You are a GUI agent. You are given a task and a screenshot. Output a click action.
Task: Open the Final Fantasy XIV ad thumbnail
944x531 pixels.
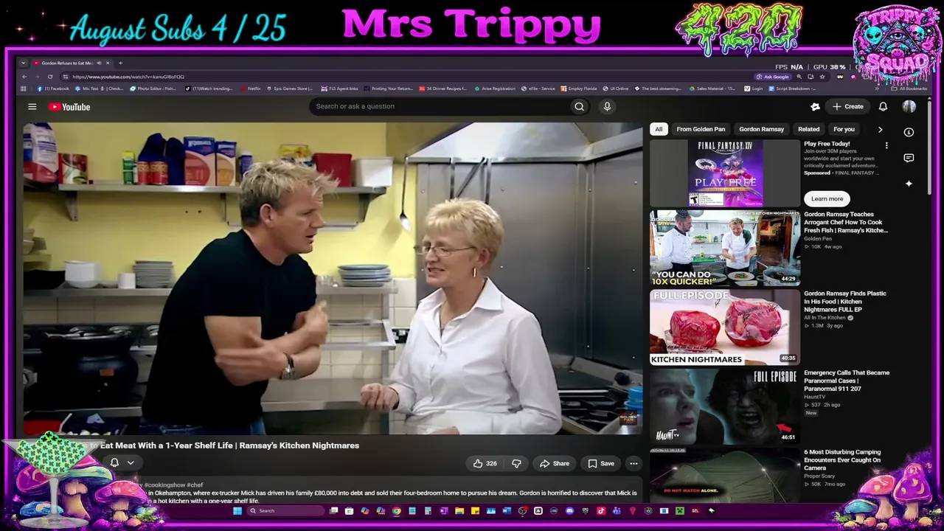pos(725,173)
